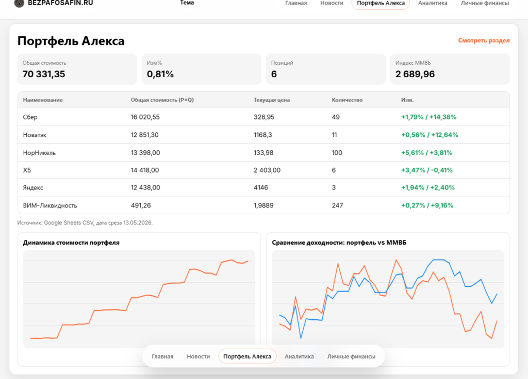Click the Индекс ММВБ 2 689,96 card

[450, 70]
